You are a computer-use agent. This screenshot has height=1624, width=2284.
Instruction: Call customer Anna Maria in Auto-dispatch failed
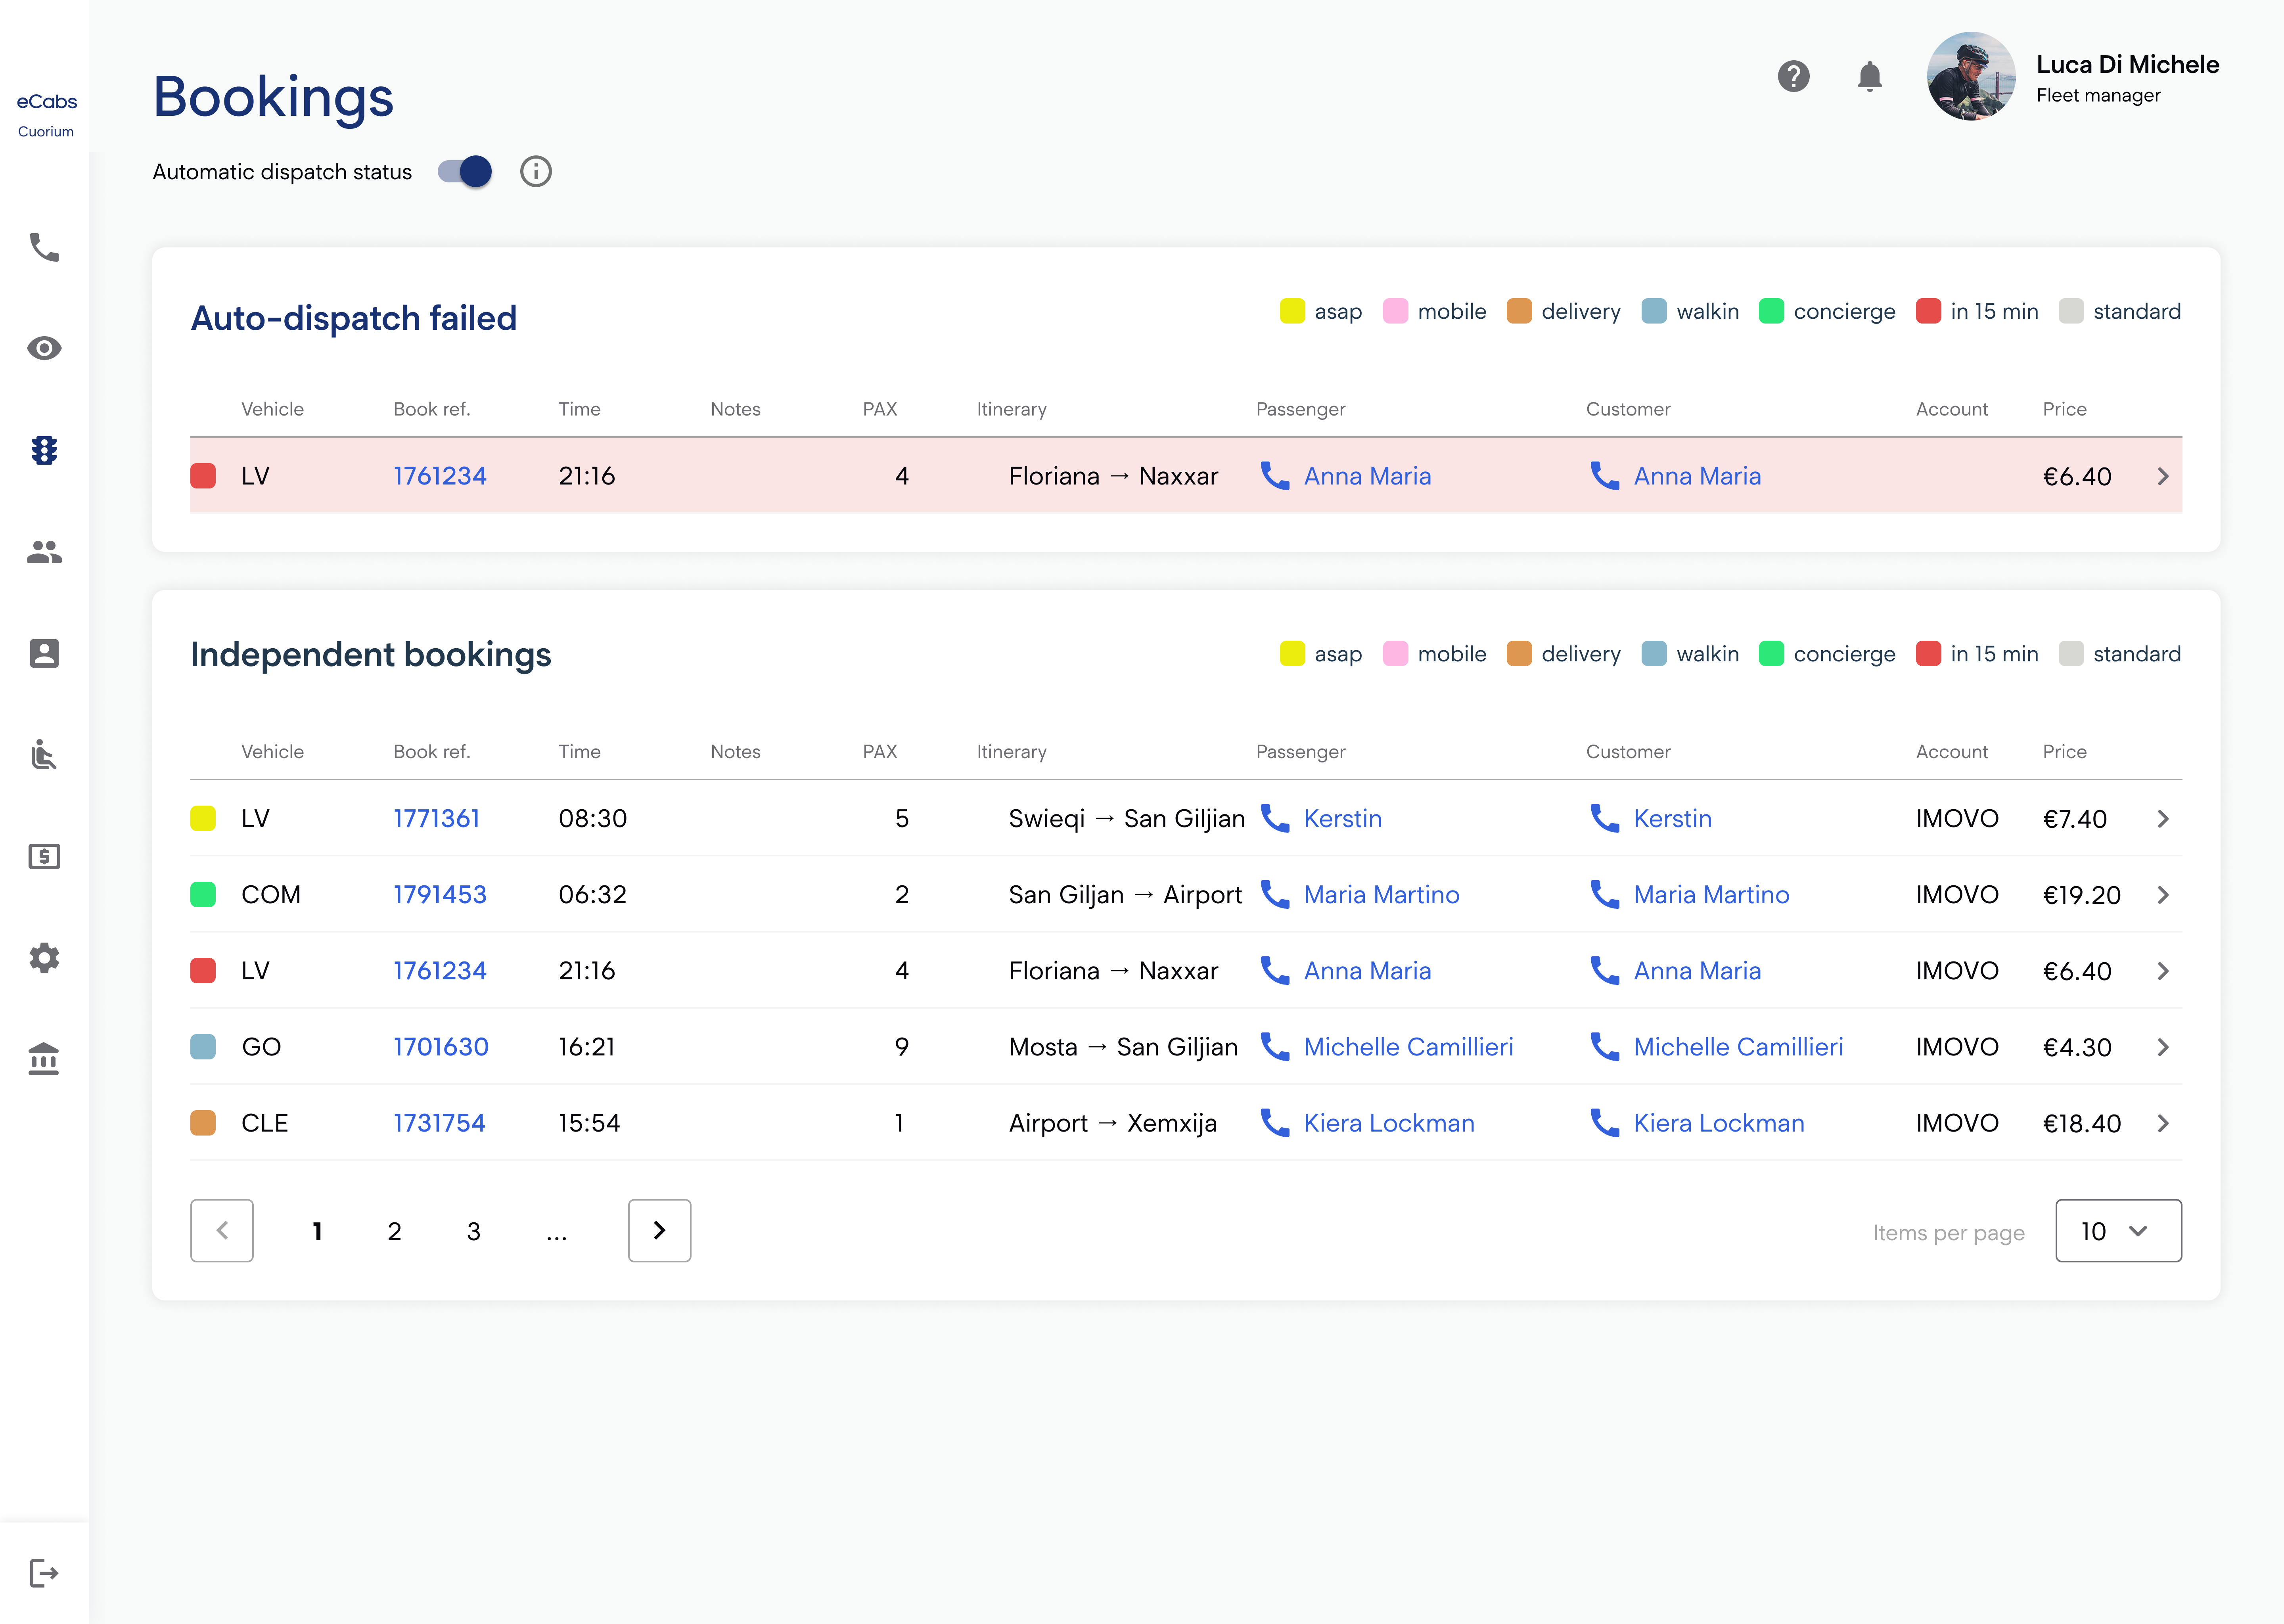click(1605, 476)
